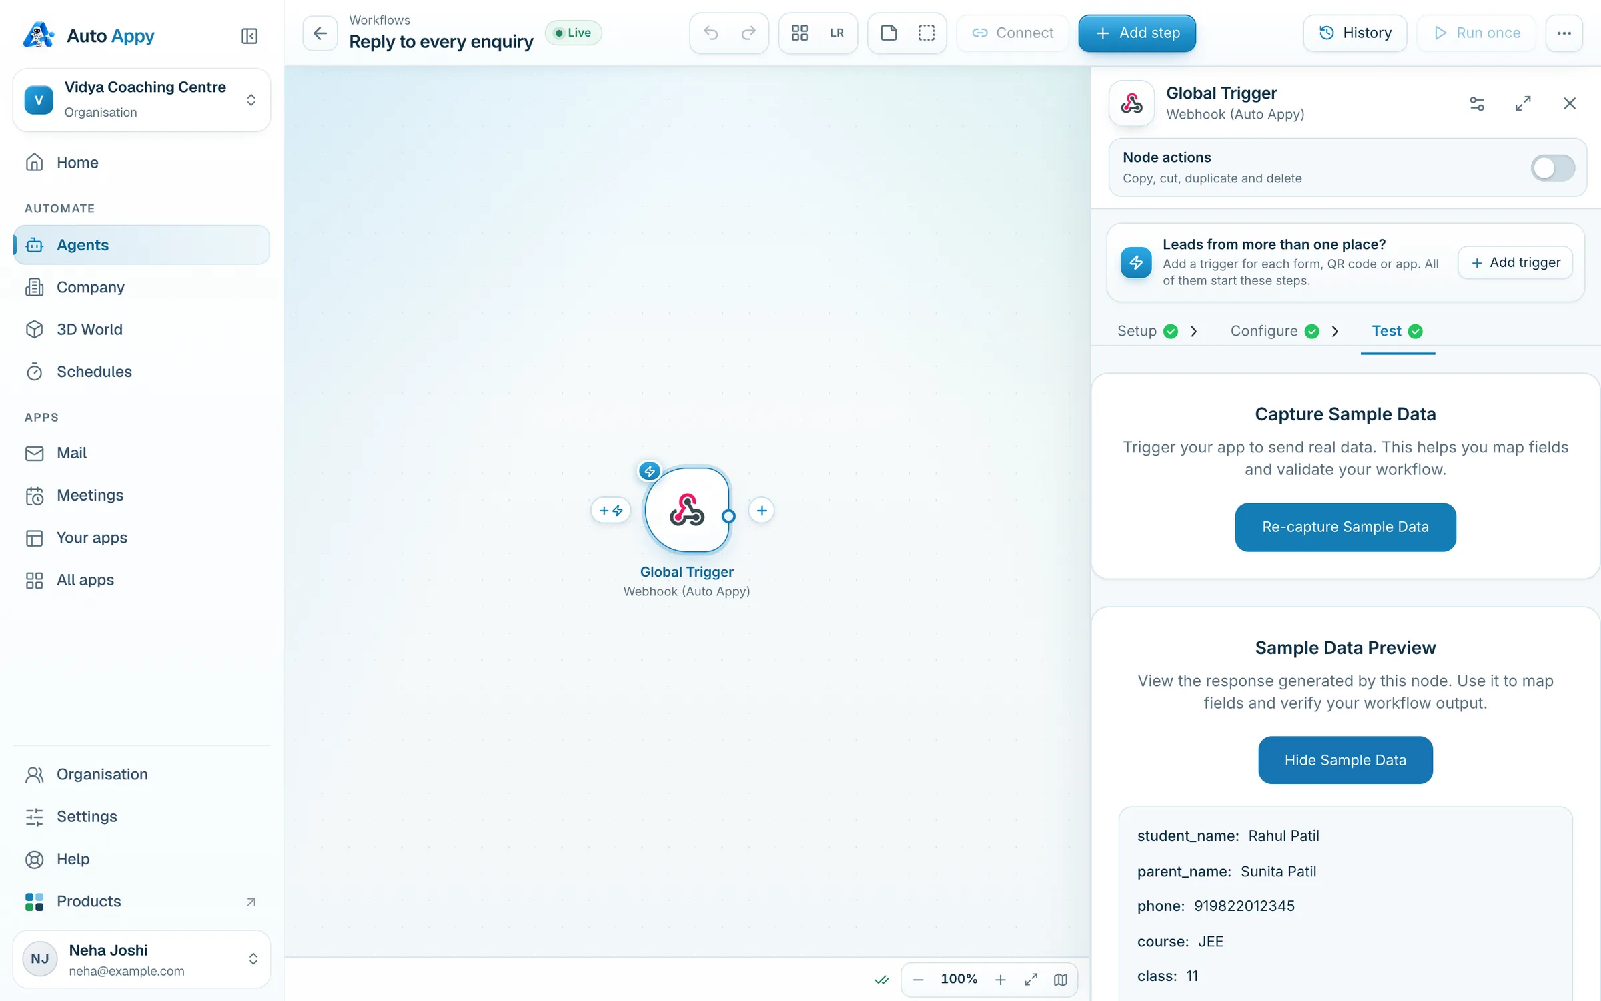This screenshot has width=1601, height=1001.
Task: Click the Connect button
Action: pyautogui.click(x=1013, y=33)
